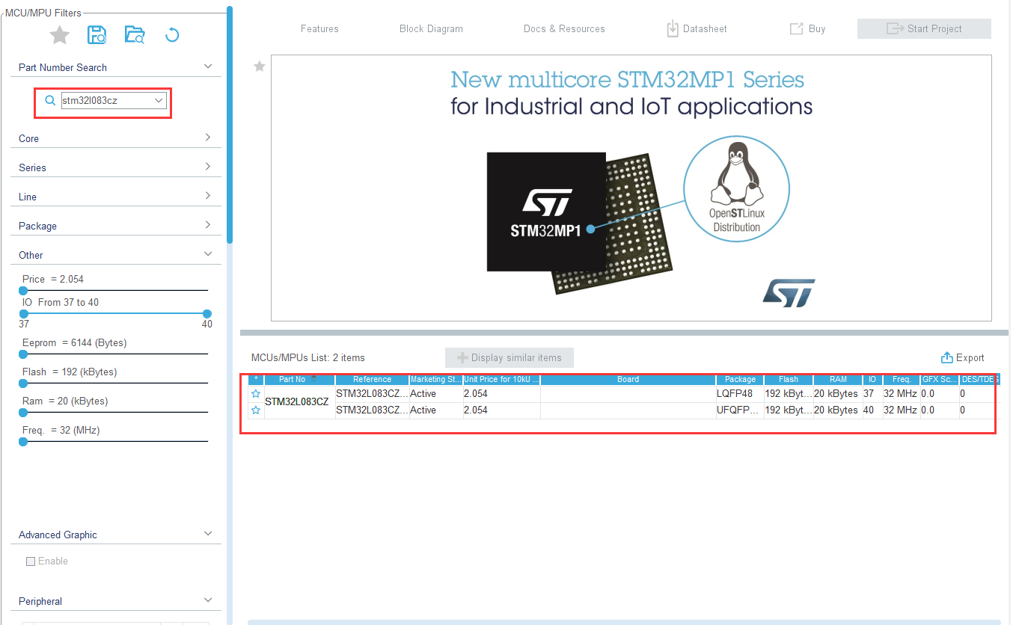
Task: Sort by the Flash column header
Action: tap(789, 379)
